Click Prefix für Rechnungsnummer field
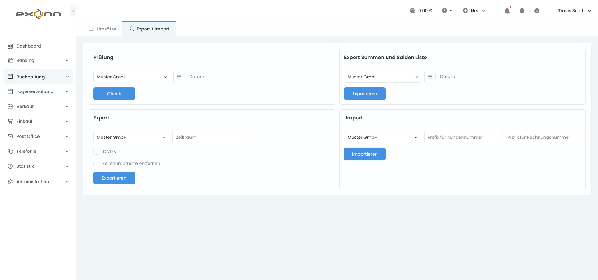Viewport: 598px width, 280px height. click(x=542, y=137)
